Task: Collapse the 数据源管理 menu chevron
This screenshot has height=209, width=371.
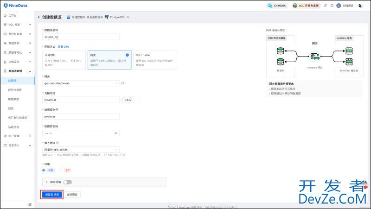Action: pyautogui.click(x=30, y=71)
